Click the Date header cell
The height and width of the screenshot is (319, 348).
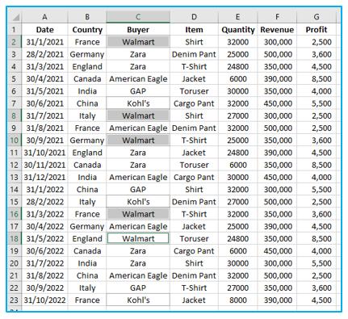44,30
